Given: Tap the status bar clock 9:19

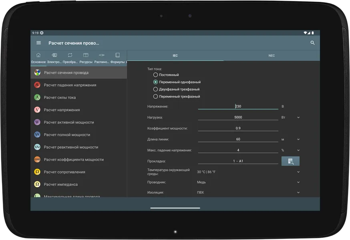Looking at the screenshot, I should pyautogui.click(x=35, y=33).
